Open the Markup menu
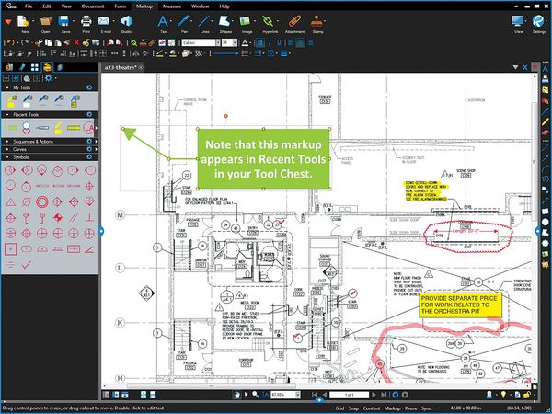 click(x=144, y=6)
